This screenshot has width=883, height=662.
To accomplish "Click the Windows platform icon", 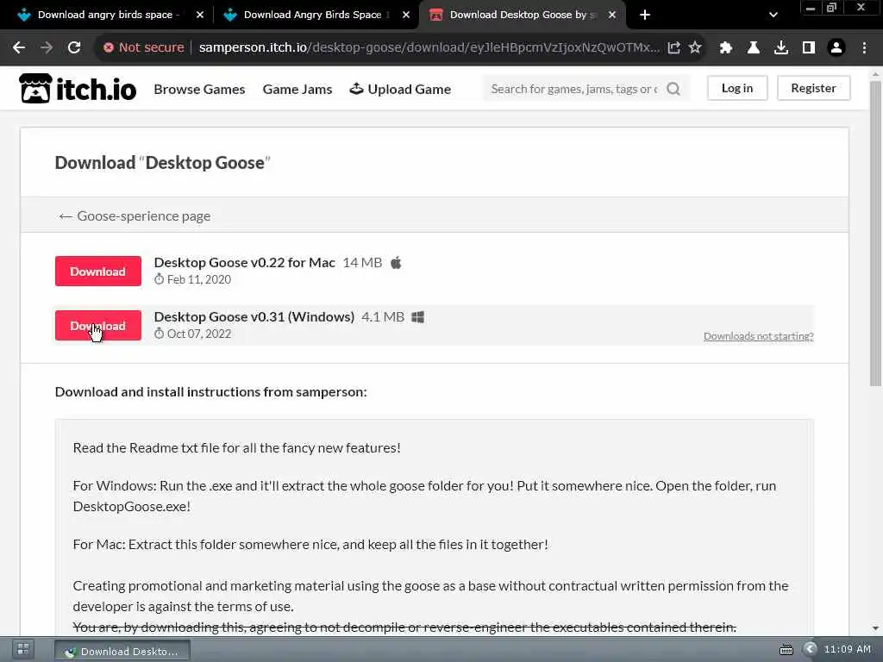I will (418, 317).
